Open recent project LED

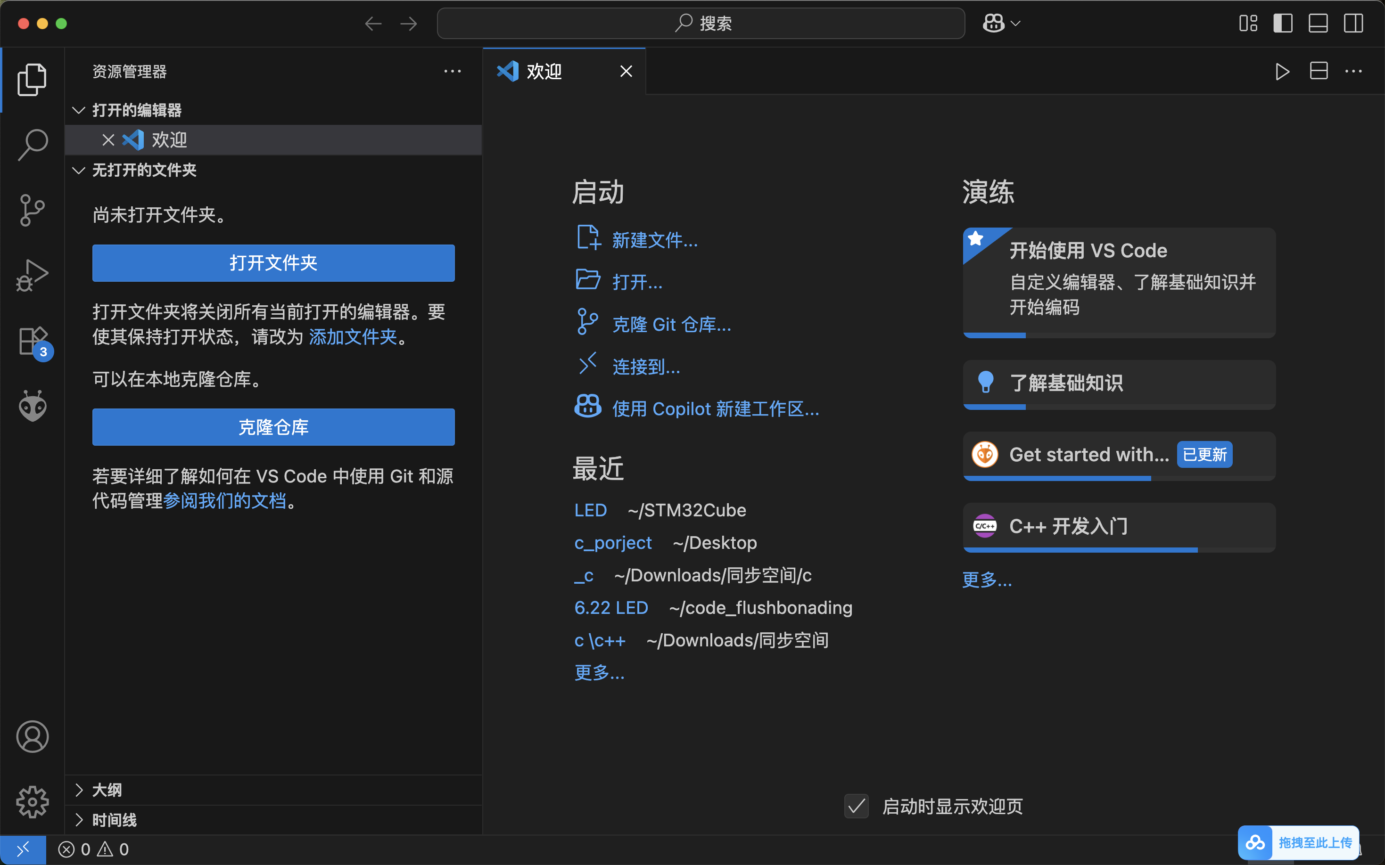[590, 510]
